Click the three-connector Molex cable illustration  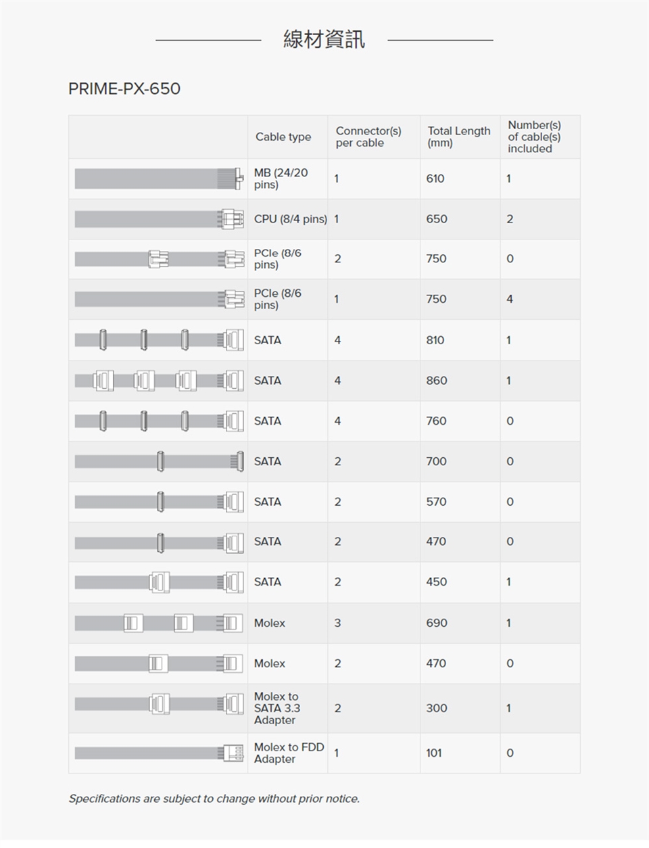[158, 623]
